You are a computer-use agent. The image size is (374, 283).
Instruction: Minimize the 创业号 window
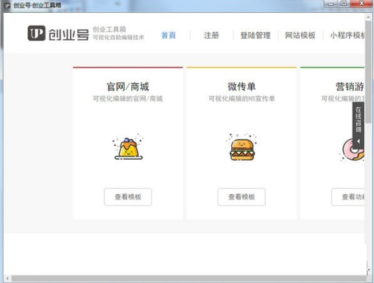(331, 3)
